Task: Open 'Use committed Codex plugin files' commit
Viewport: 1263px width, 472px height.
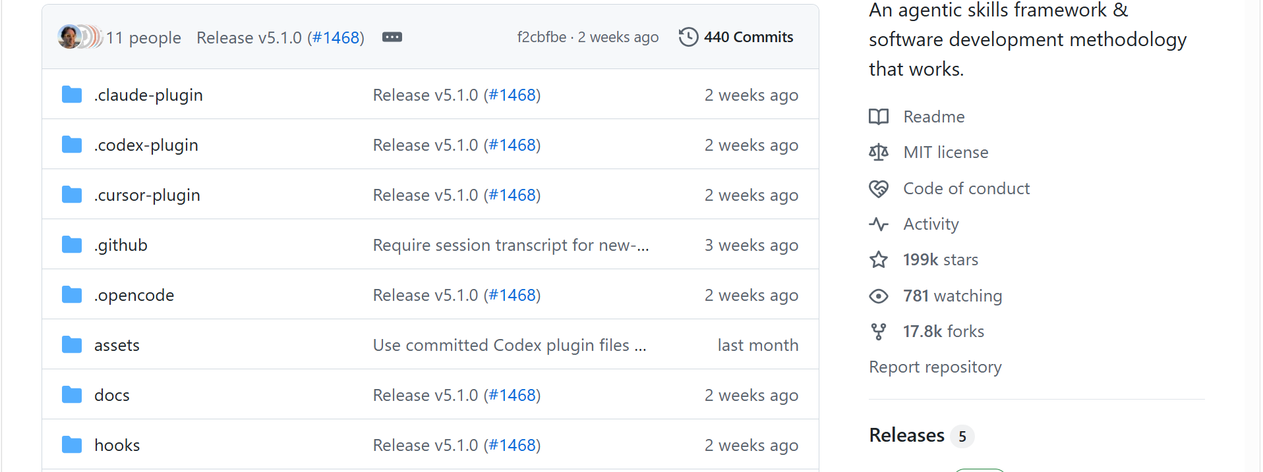Action: pos(510,345)
